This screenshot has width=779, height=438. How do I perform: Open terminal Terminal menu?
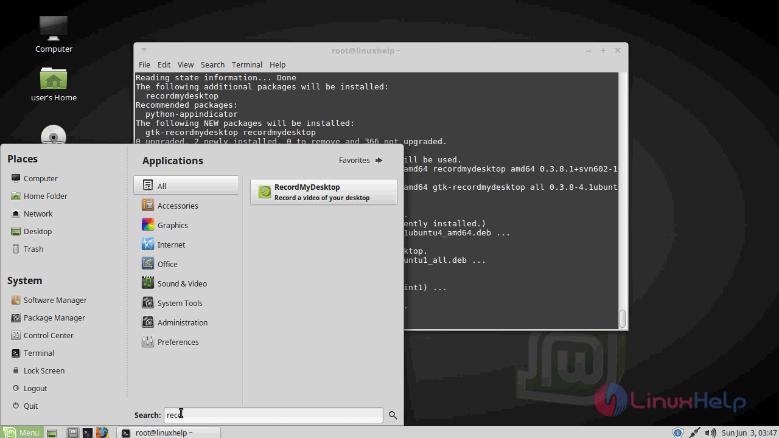coord(246,64)
